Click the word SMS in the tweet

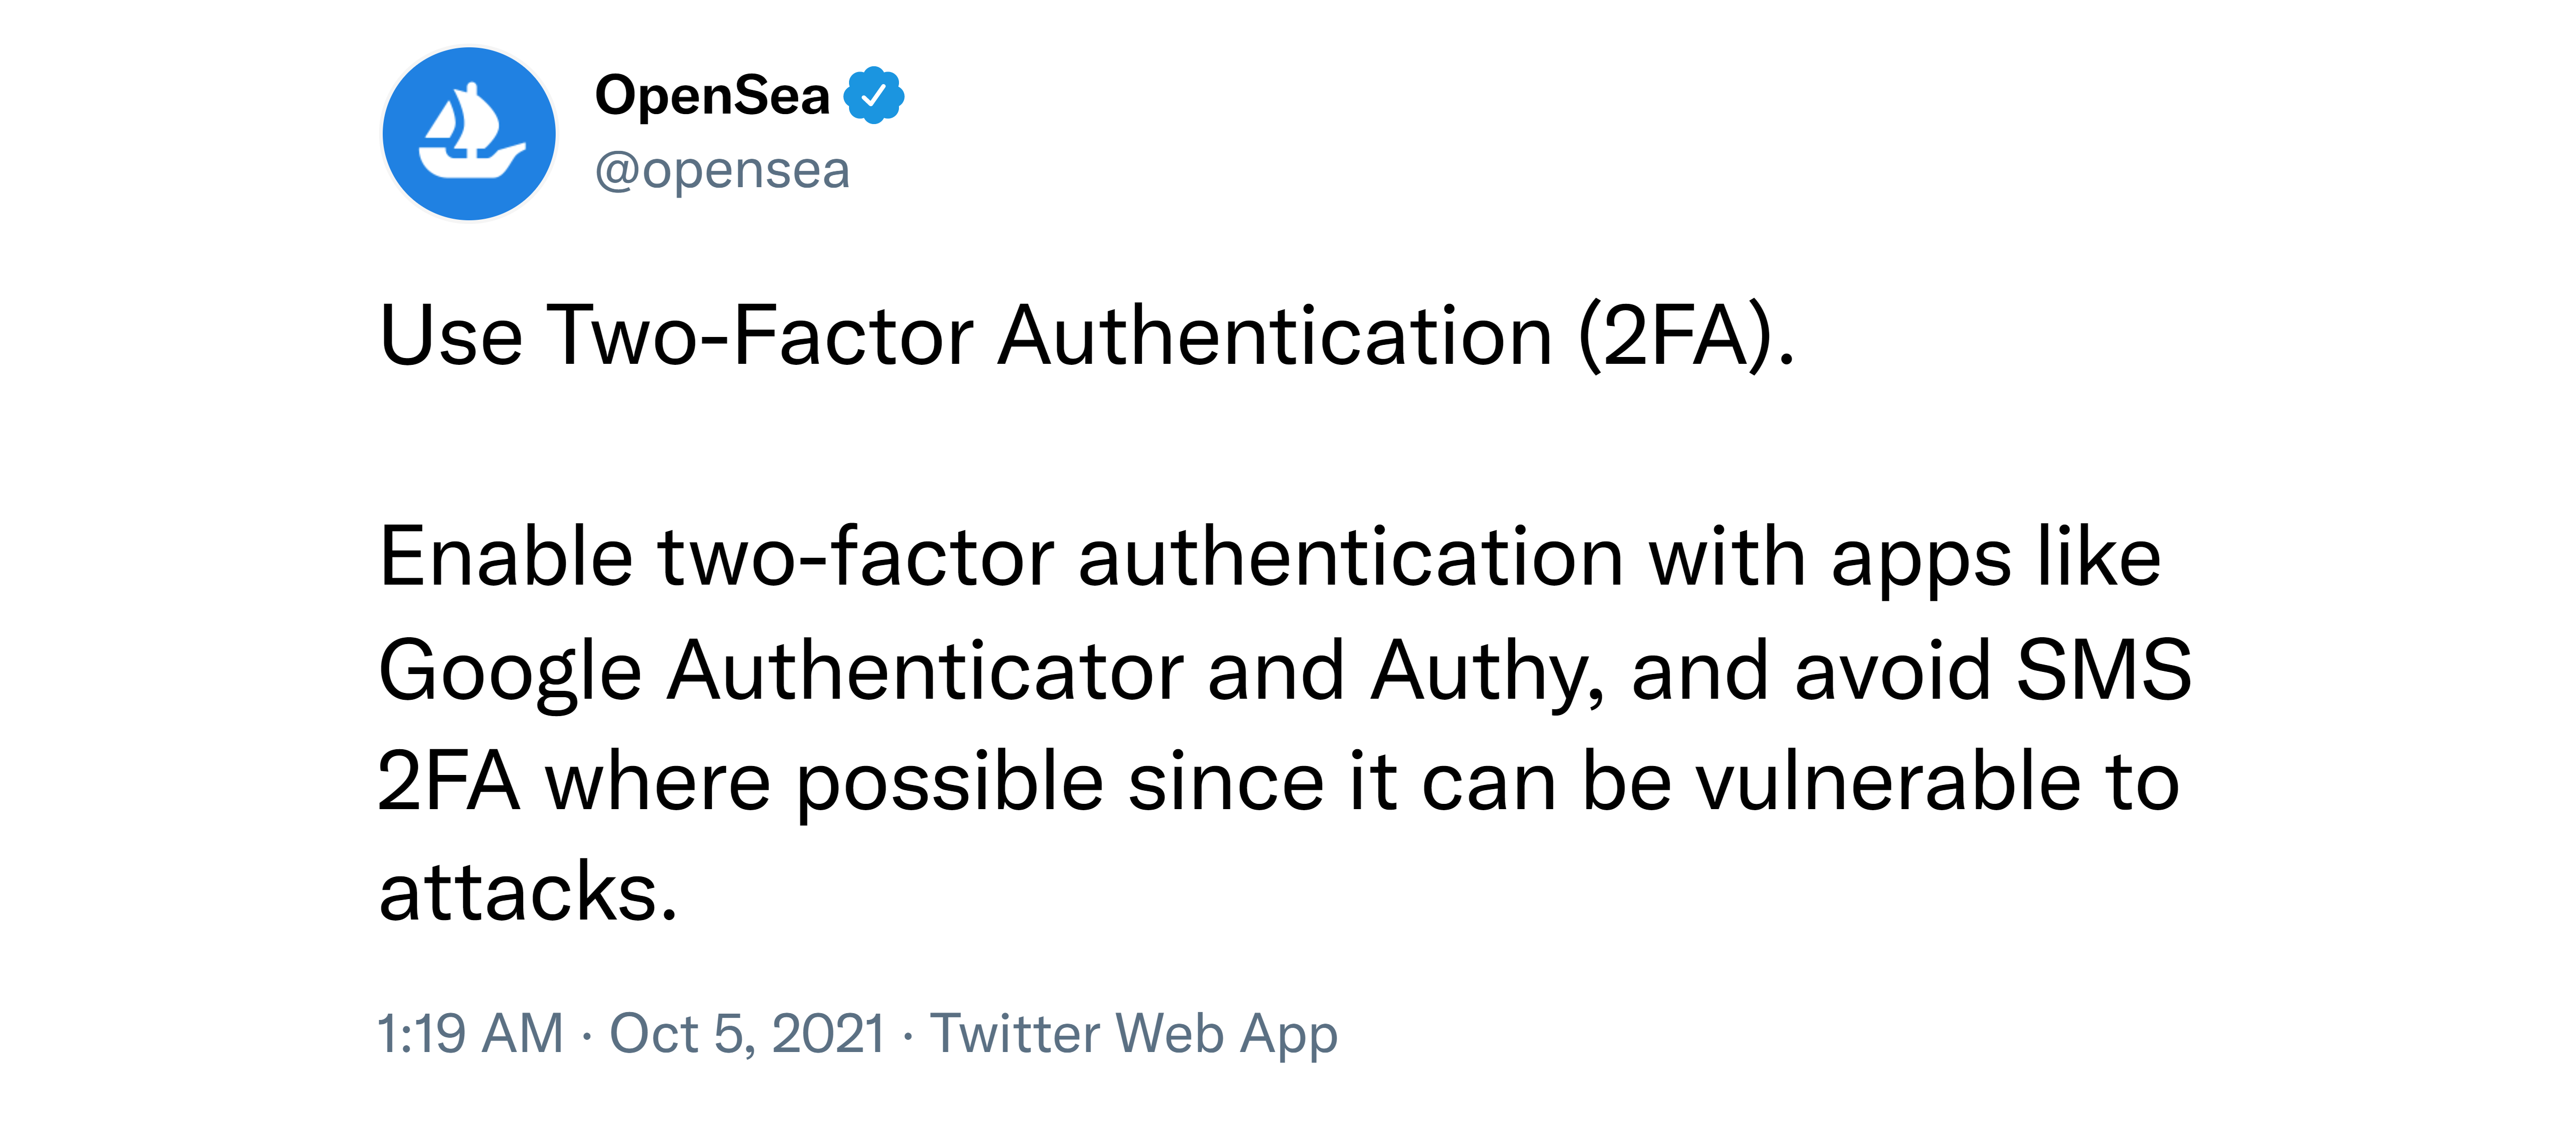point(2104,670)
